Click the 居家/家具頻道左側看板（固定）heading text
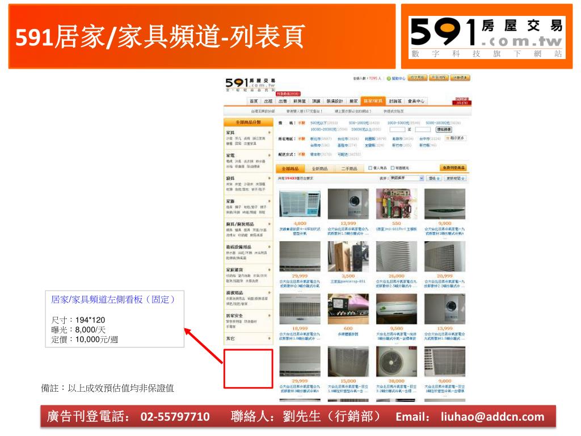 pyautogui.click(x=113, y=300)
